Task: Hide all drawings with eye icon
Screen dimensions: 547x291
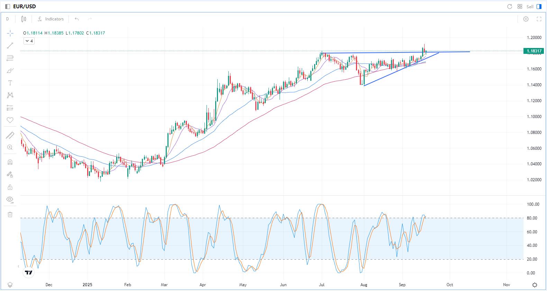Action: (10, 200)
